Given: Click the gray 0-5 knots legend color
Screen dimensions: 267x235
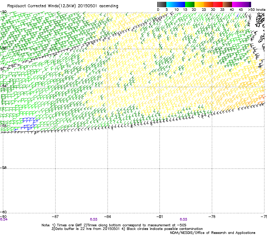Looking at the screenshot, I should [x=162, y=4].
